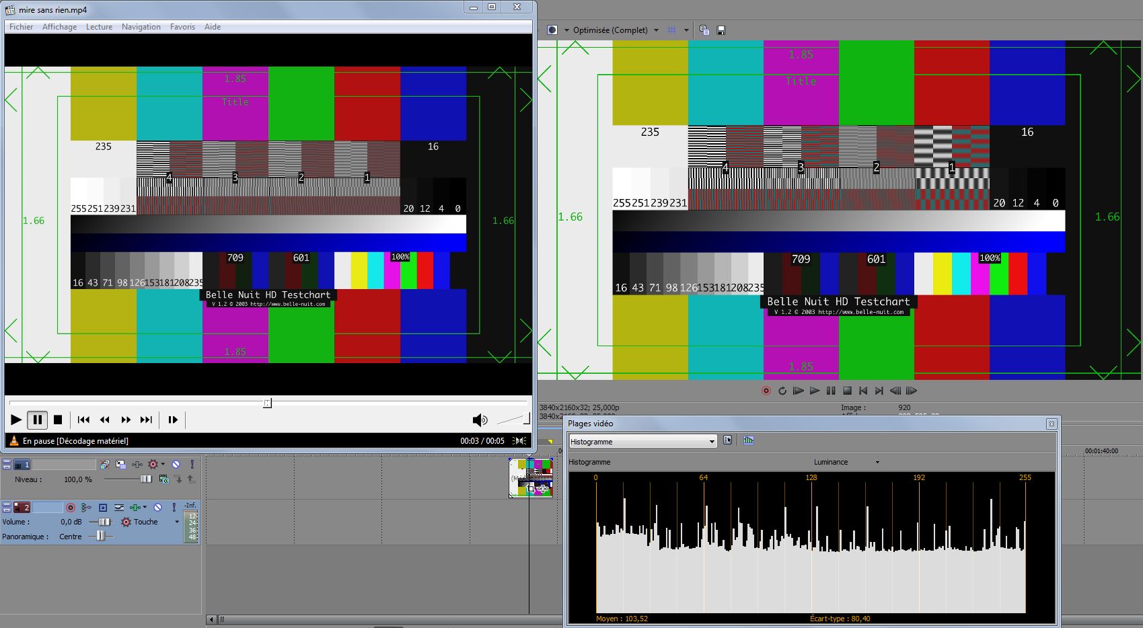
Task: Open video track 1 name field
Action: 65,465
